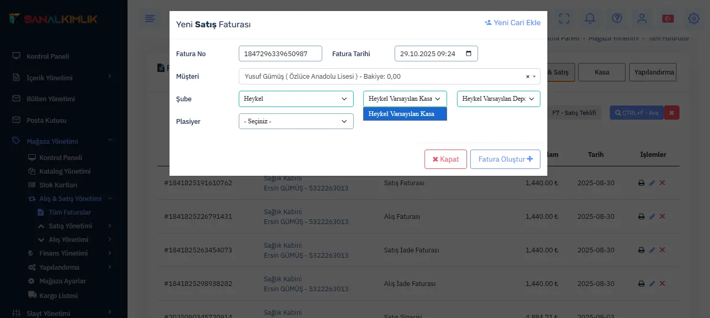Image resolution: width=710 pixels, height=318 pixels.
Task: Toggle the hamburger sidebar menu button
Action: [x=151, y=19]
